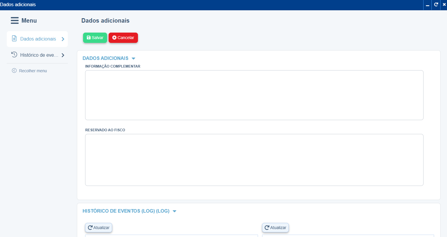447x237 pixels.
Task: Close the Dados adicionais window
Action: pos(444,5)
